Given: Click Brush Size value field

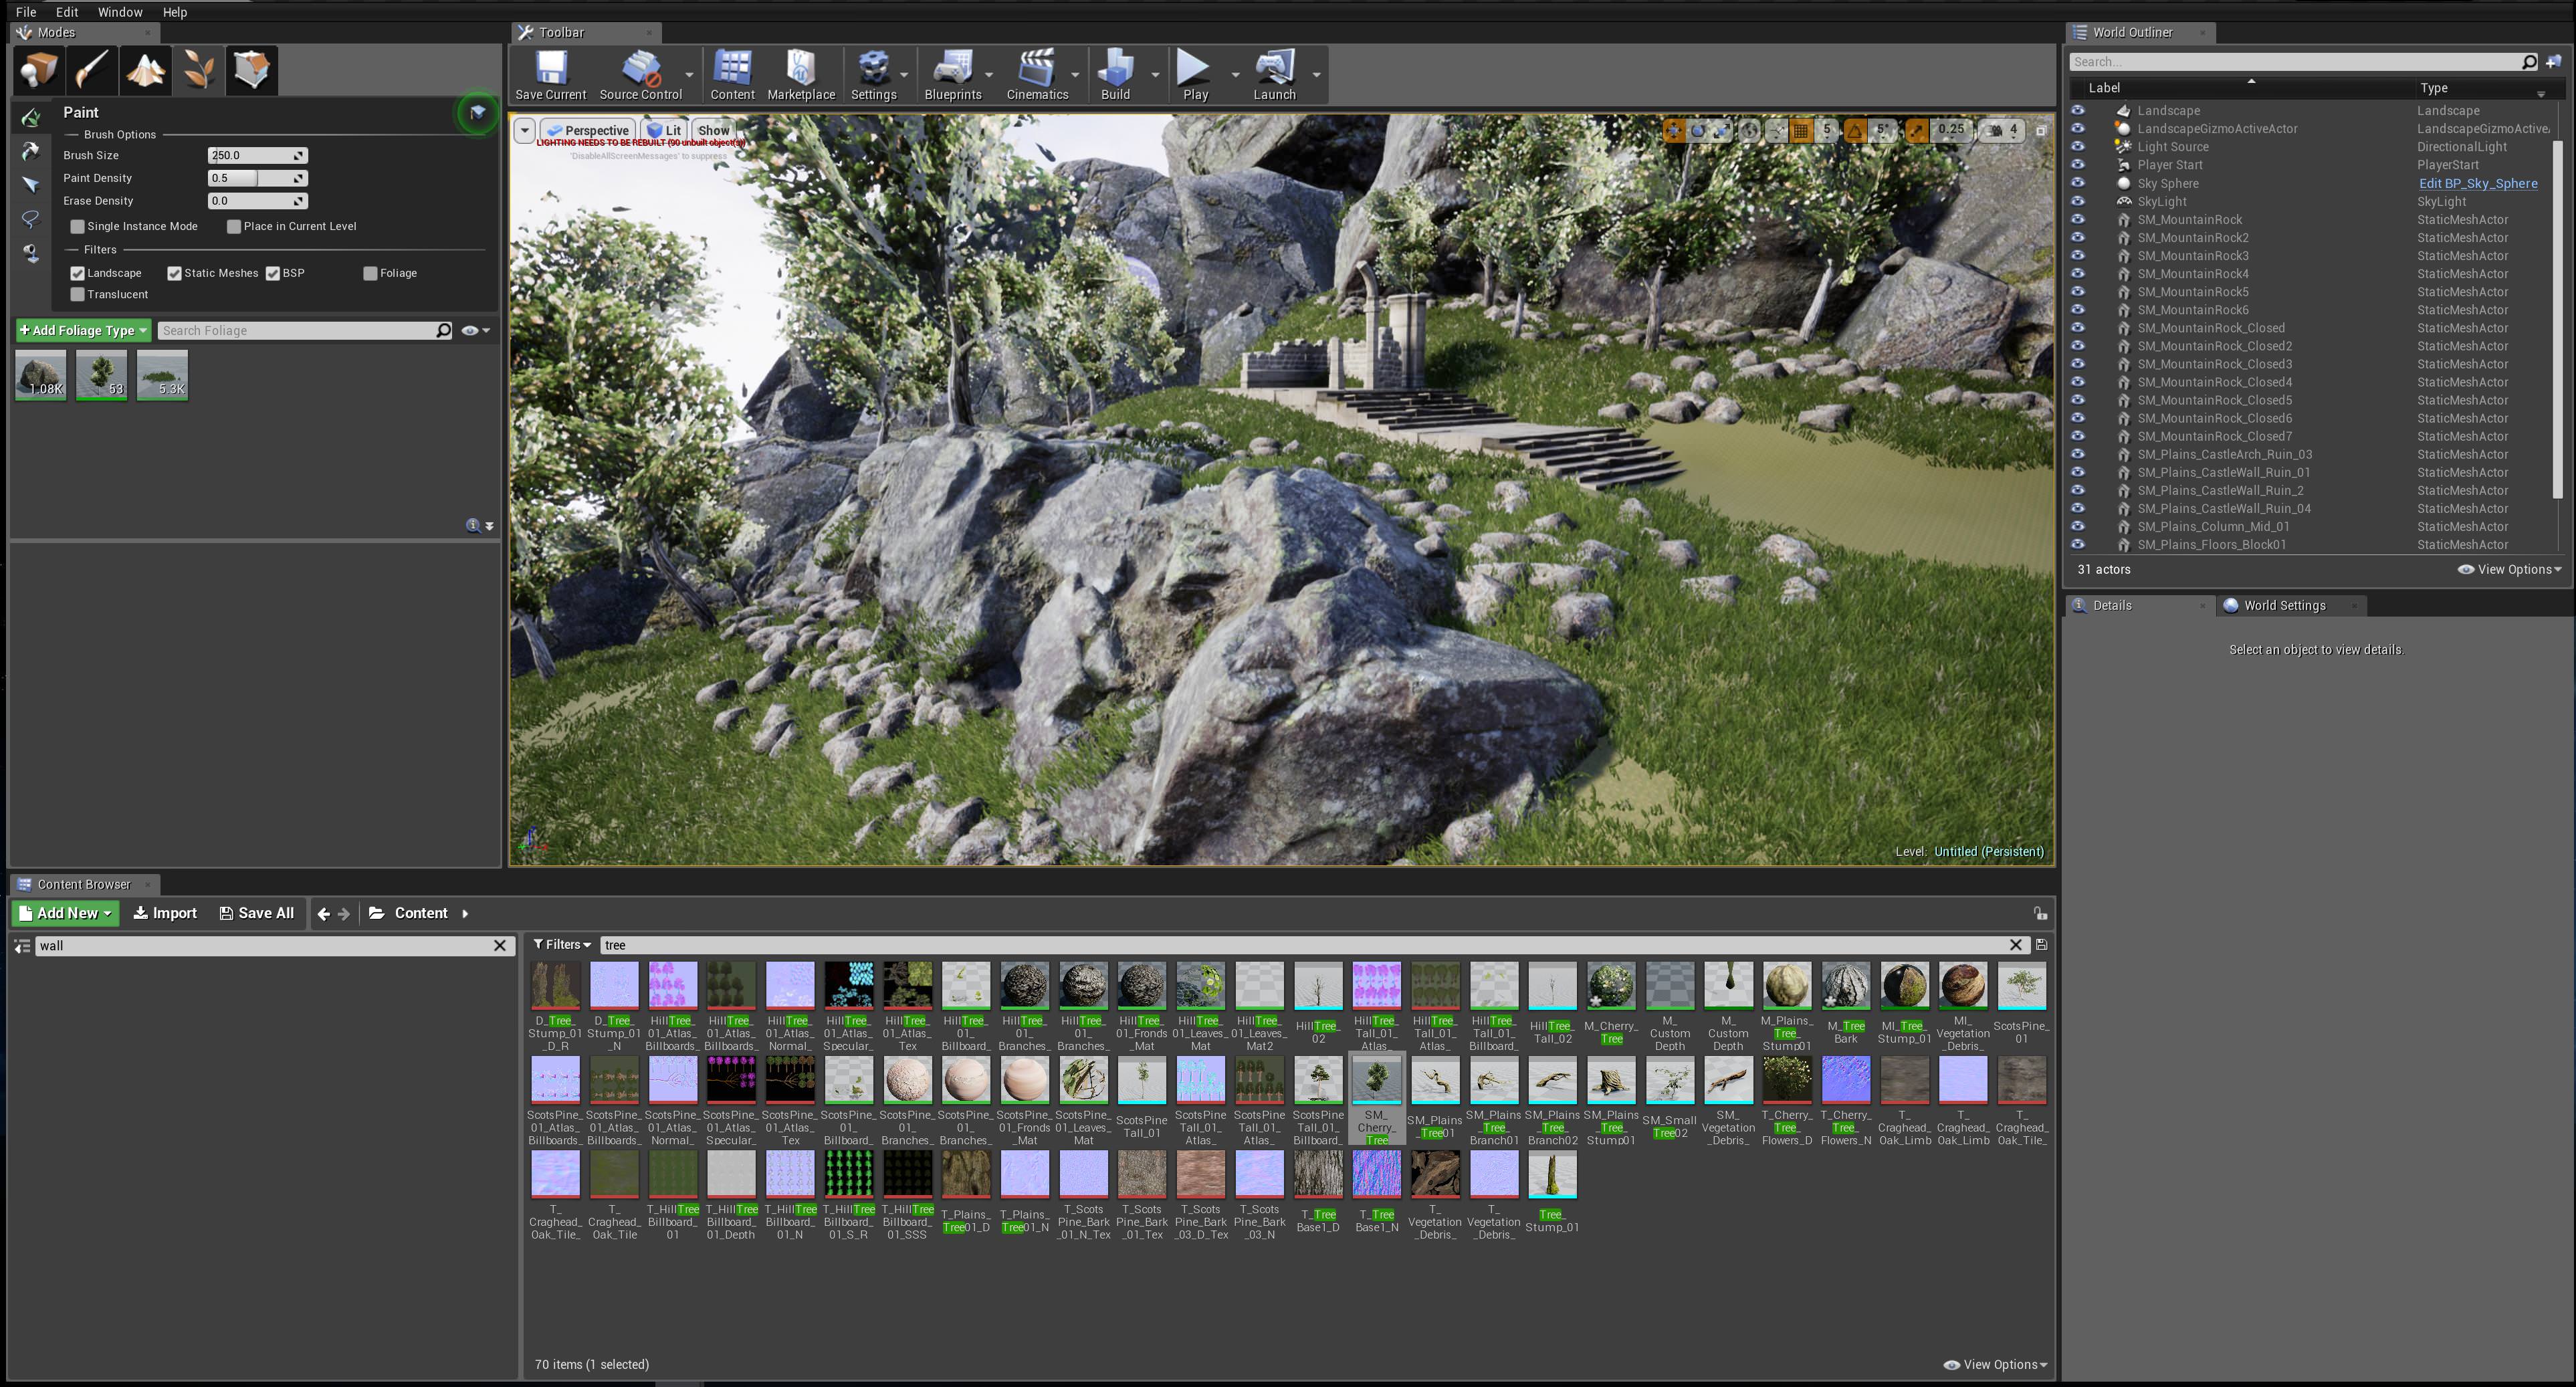Looking at the screenshot, I should 257,156.
